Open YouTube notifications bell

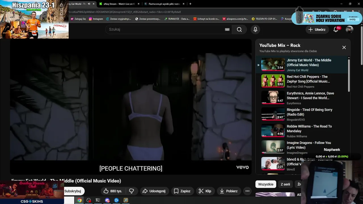tap(336, 29)
